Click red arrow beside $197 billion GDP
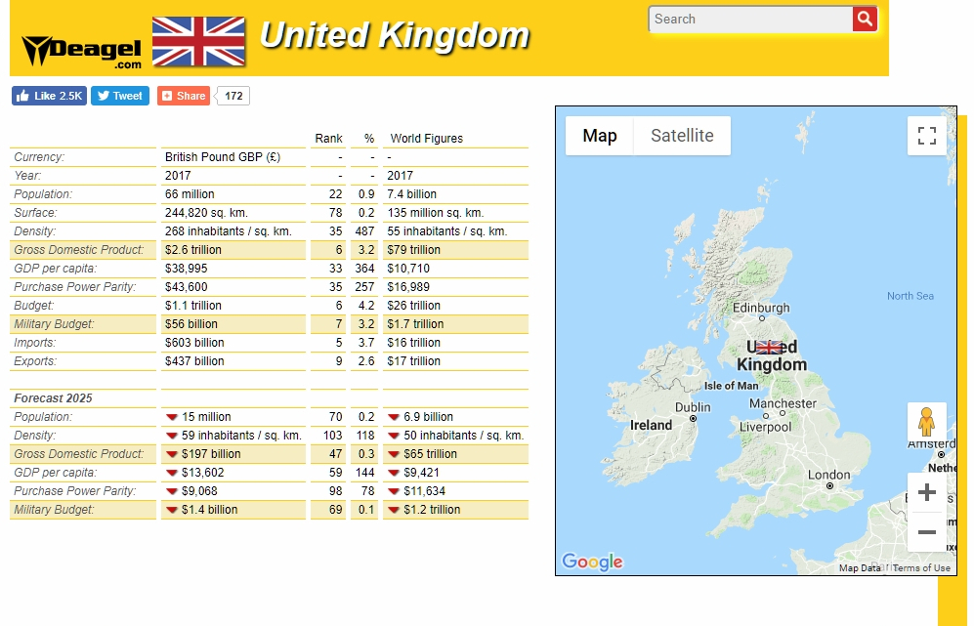Screen dimensions: 974x626 click(x=172, y=454)
